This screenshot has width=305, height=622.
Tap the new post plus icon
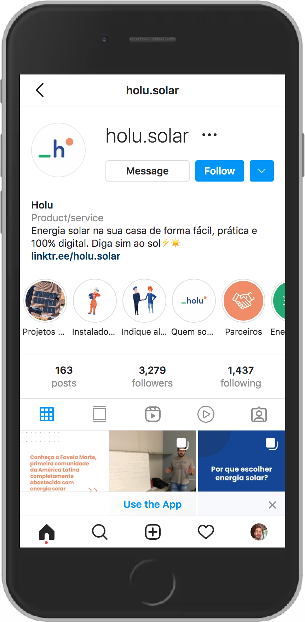(x=153, y=532)
